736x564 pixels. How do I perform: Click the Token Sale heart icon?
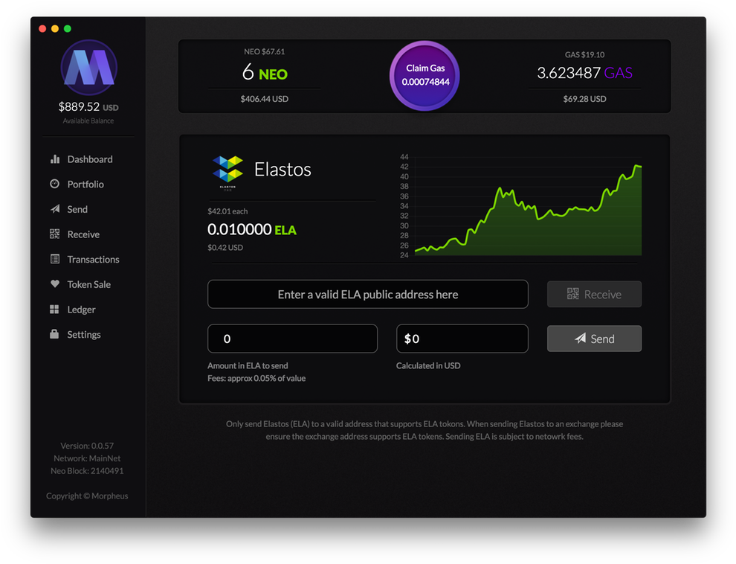tap(55, 284)
